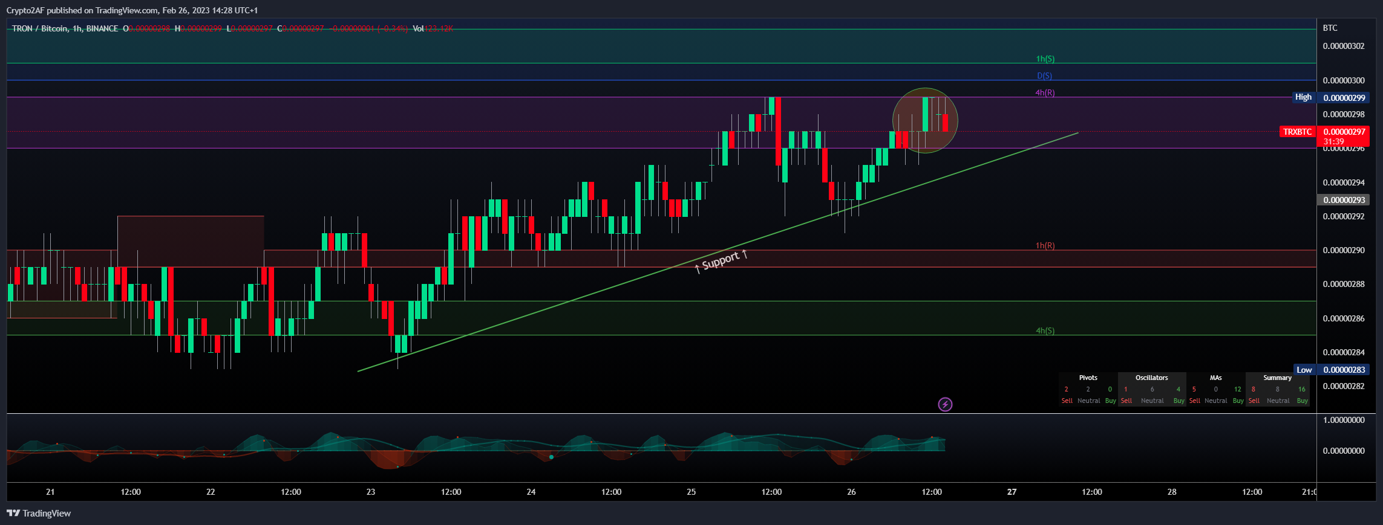Click the published by Crypto2AF header text
Screen dimensions: 1383x525
[x=132, y=10]
